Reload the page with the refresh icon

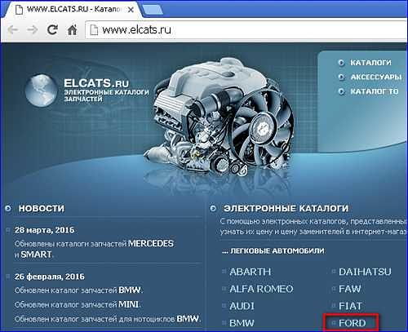[52, 29]
